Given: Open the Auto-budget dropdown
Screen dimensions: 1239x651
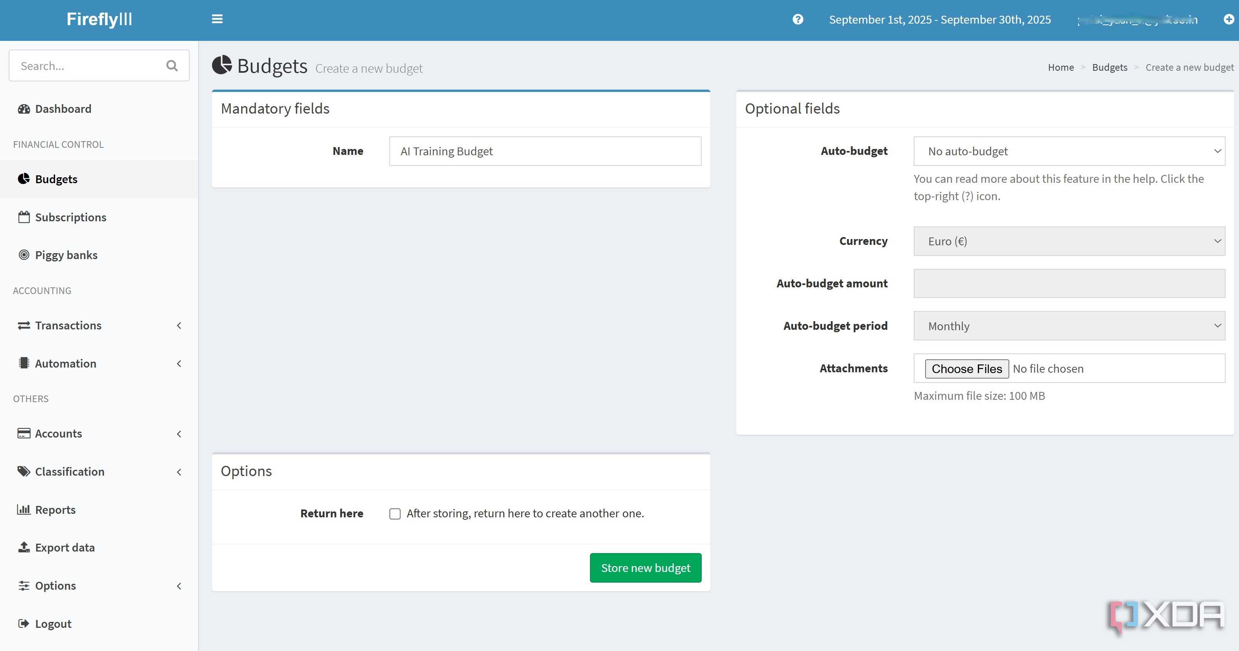Looking at the screenshot, I should click(x=1069, y=151).
